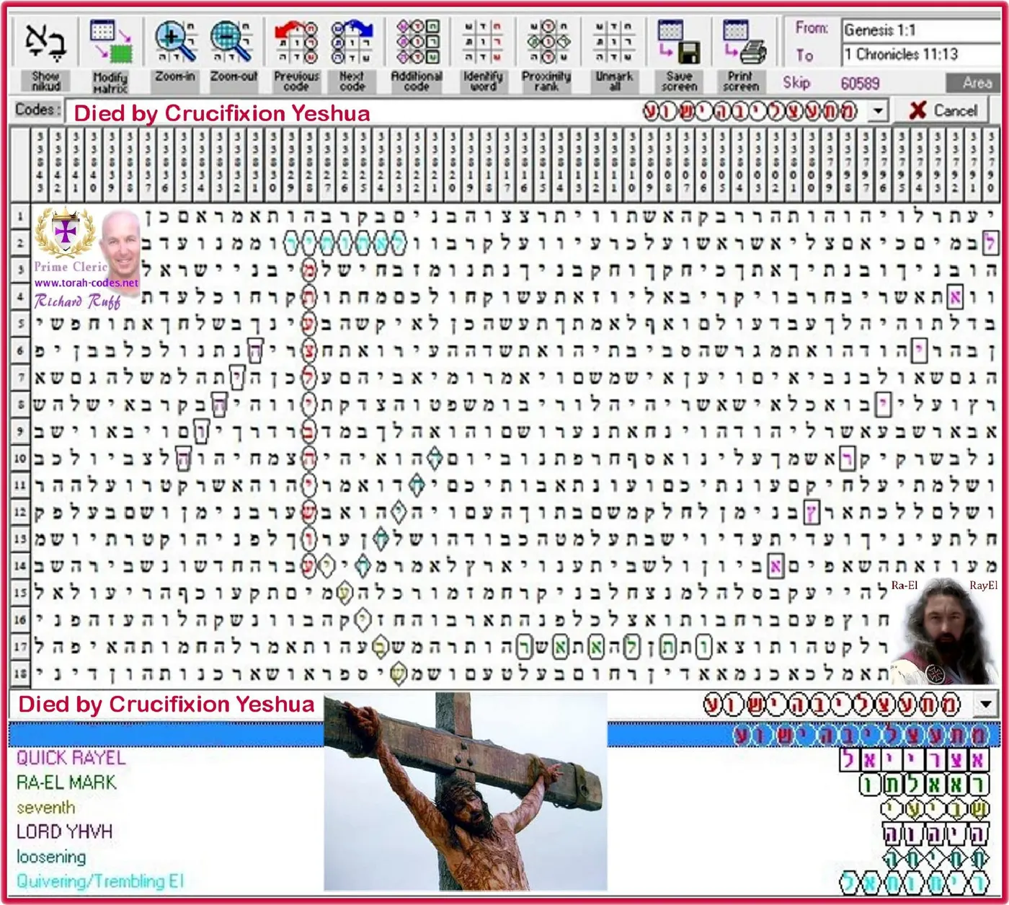Select matrix row number 18
This screenshot has height=905, width=1009.
coord(20,674)
